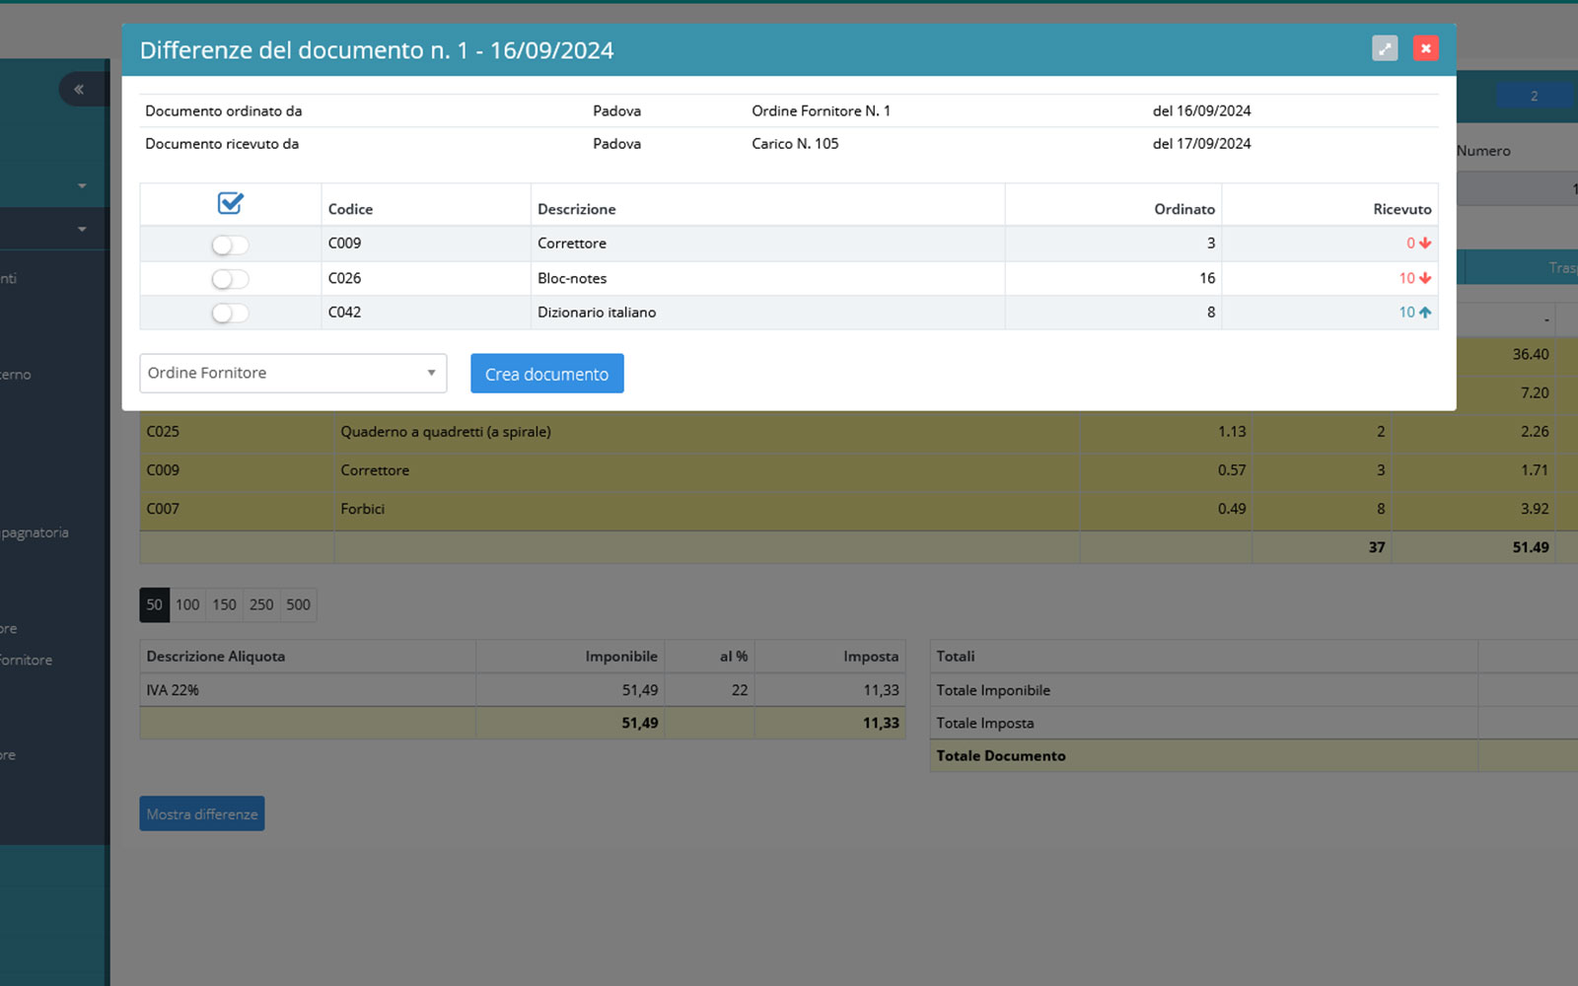Toggle the select-all checkbox in the table header
1578x986 pixels.
(x=231, y=203)
